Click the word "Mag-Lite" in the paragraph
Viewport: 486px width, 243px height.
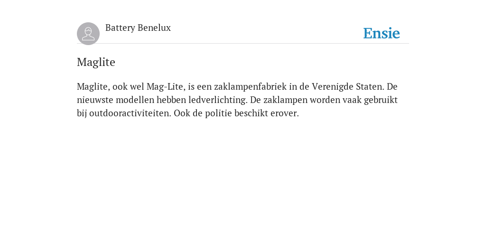pos(166,86)
